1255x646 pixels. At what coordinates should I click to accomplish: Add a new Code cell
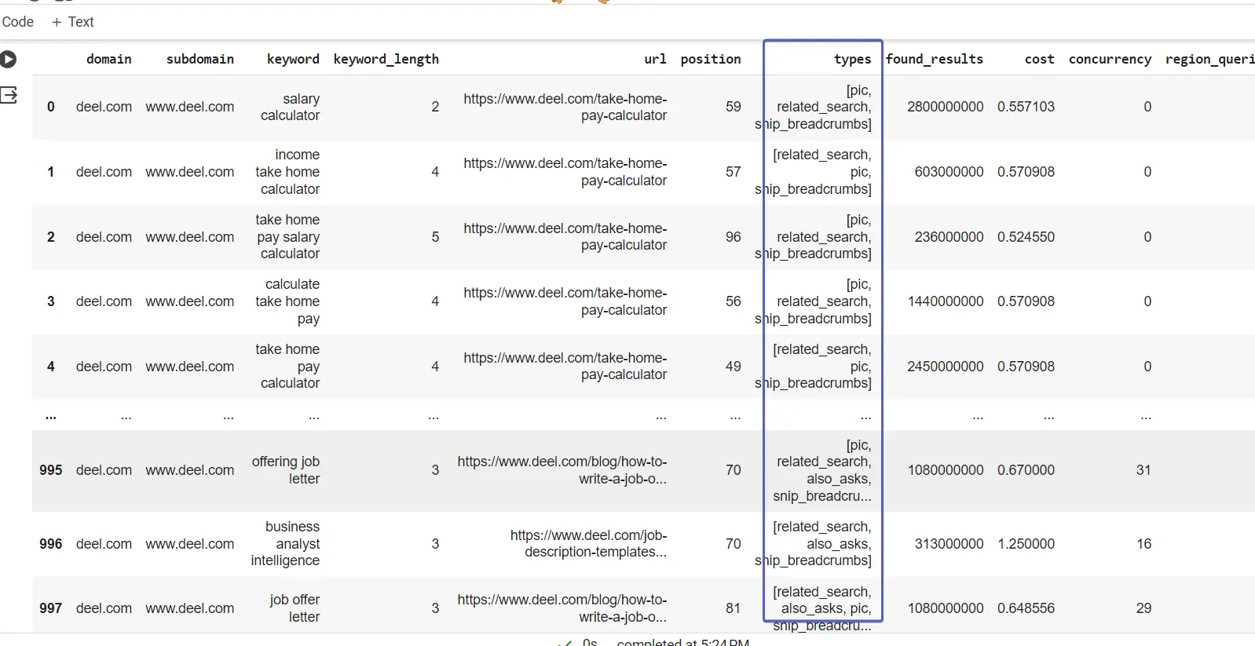pos(17,22)
